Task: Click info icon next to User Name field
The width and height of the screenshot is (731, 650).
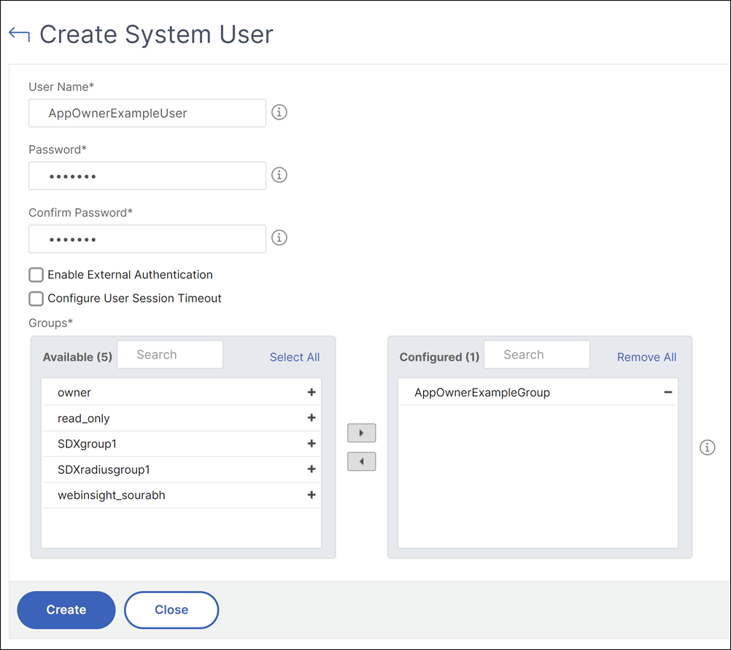Action: (279, 112)
